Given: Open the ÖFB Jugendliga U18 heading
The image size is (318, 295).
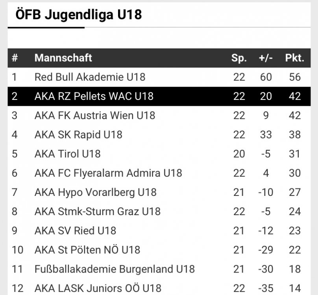Looking at the screenshot, I should click(x=78, y=15).
